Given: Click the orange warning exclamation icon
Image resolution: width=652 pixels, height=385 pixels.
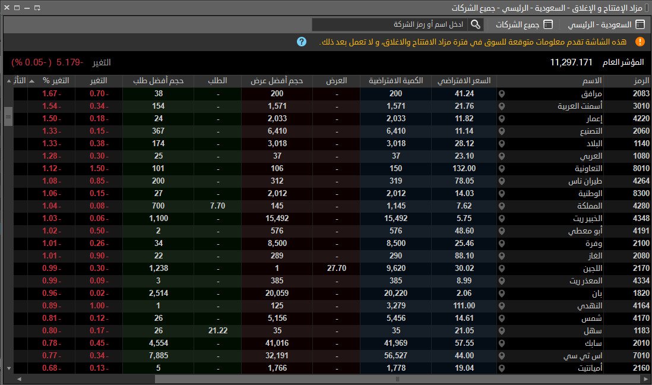Looking at the screenshot, I should [640, 42].
